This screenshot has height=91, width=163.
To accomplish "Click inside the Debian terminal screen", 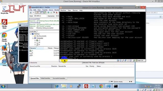I will coord(102,35).
